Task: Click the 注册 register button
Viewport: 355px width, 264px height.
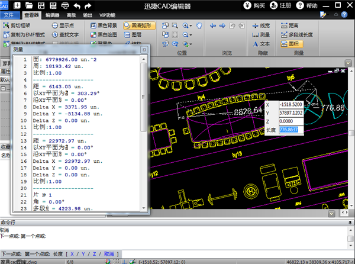Action: pos(282,5)
